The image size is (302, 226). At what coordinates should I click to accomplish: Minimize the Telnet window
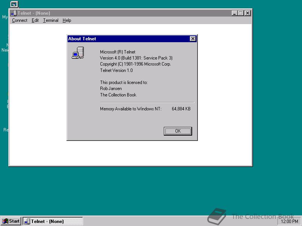tap(234, 13)
